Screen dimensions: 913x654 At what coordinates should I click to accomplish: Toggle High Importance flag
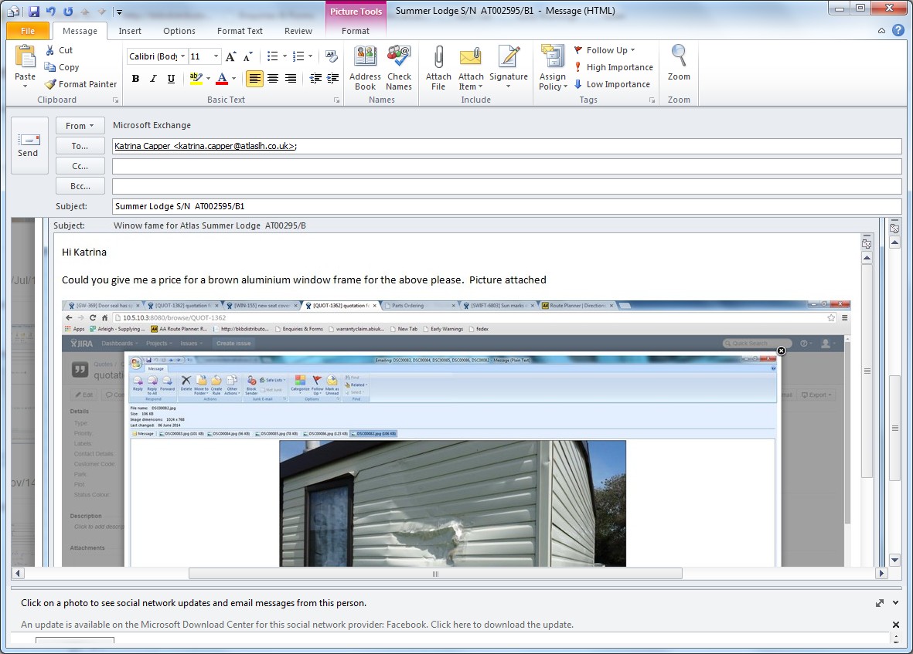point(612,67)
